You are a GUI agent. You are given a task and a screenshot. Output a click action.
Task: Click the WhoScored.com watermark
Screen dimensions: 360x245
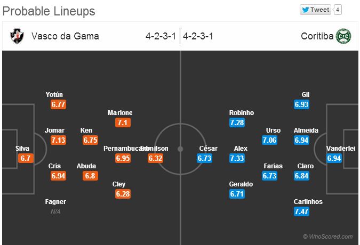click(328, 236)
